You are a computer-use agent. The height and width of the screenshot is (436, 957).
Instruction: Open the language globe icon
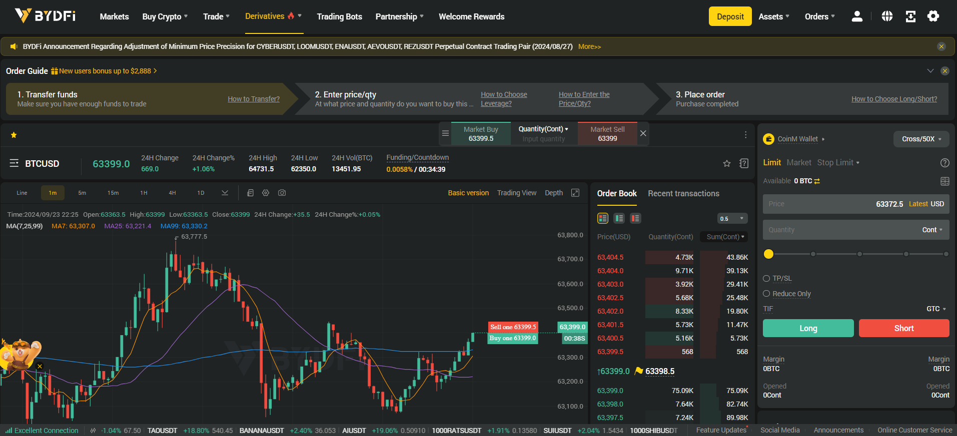coord(887,16)
